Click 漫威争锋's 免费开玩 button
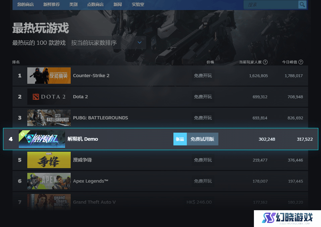 pos(203,160)
